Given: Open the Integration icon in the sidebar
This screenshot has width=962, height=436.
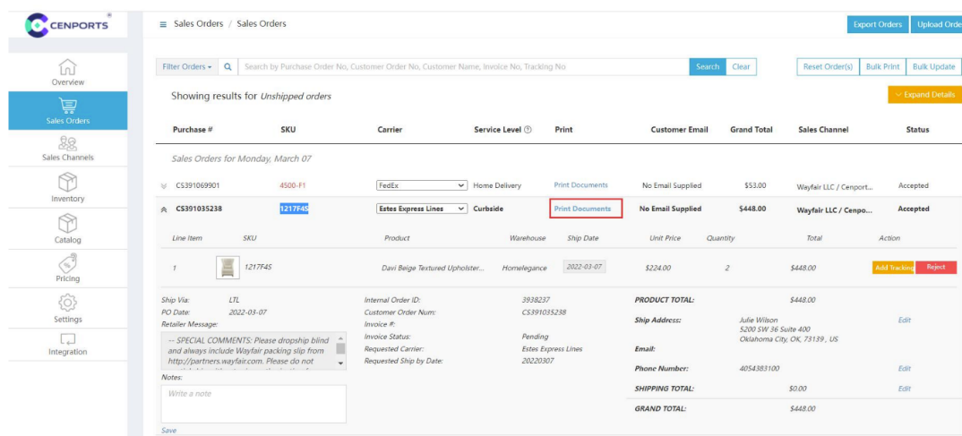Looking at the screenshot, I should [67, 339].
